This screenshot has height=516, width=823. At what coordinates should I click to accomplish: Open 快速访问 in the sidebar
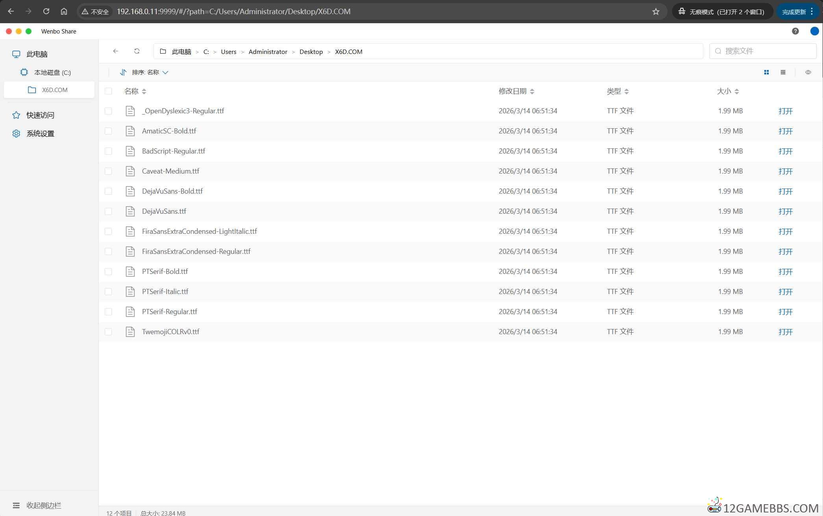(49, 115)
